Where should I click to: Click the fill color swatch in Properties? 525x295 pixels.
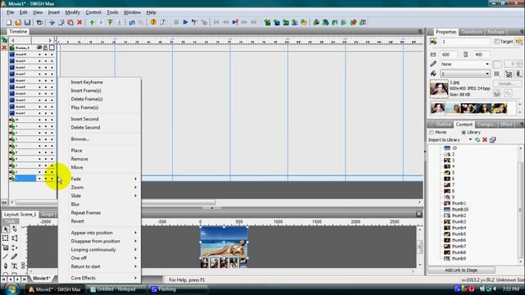pos(497,74)
